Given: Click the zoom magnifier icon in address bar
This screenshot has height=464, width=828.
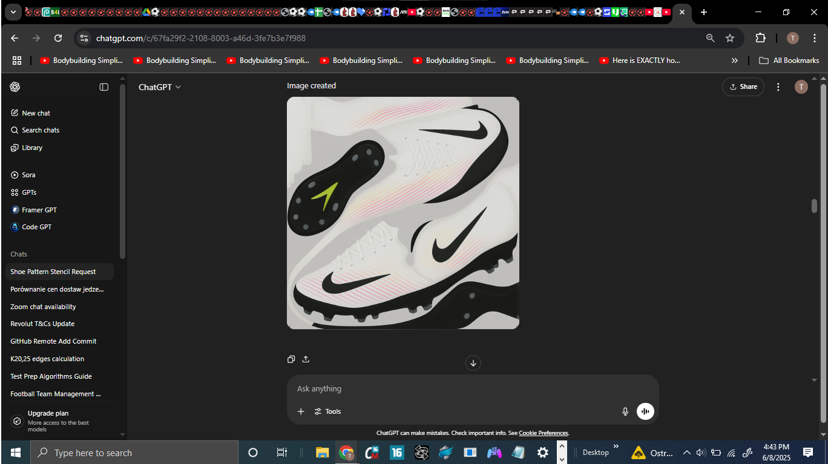Looking at the screenshot, I should click(710, 38).
